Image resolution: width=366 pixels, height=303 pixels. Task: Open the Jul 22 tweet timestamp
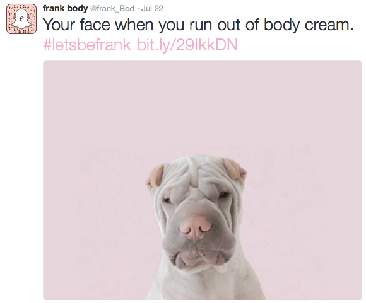(x=152, y=9)
